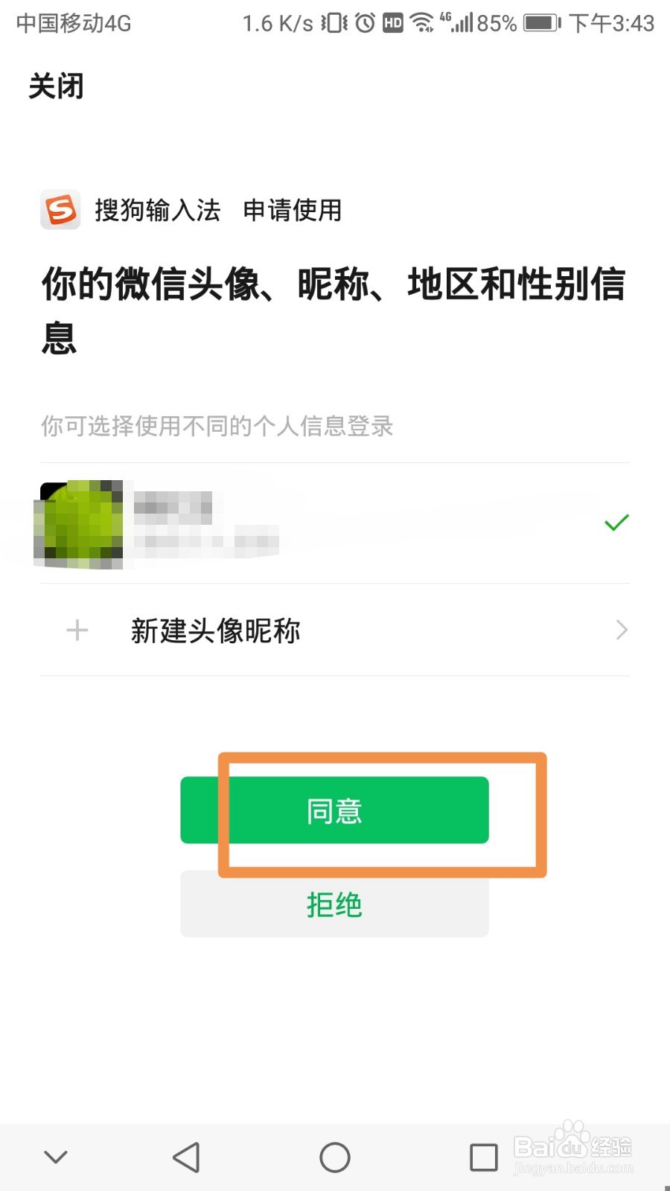Tap the Sogou Input Method logo icon

click(x=60, y=210)
